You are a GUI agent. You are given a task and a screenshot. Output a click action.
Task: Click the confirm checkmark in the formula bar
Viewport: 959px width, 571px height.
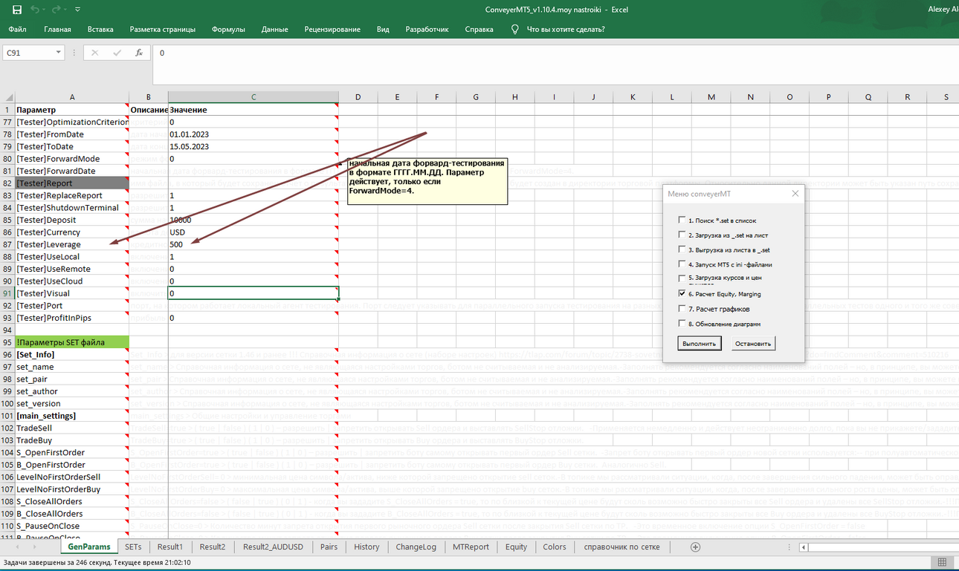(117, 53)
